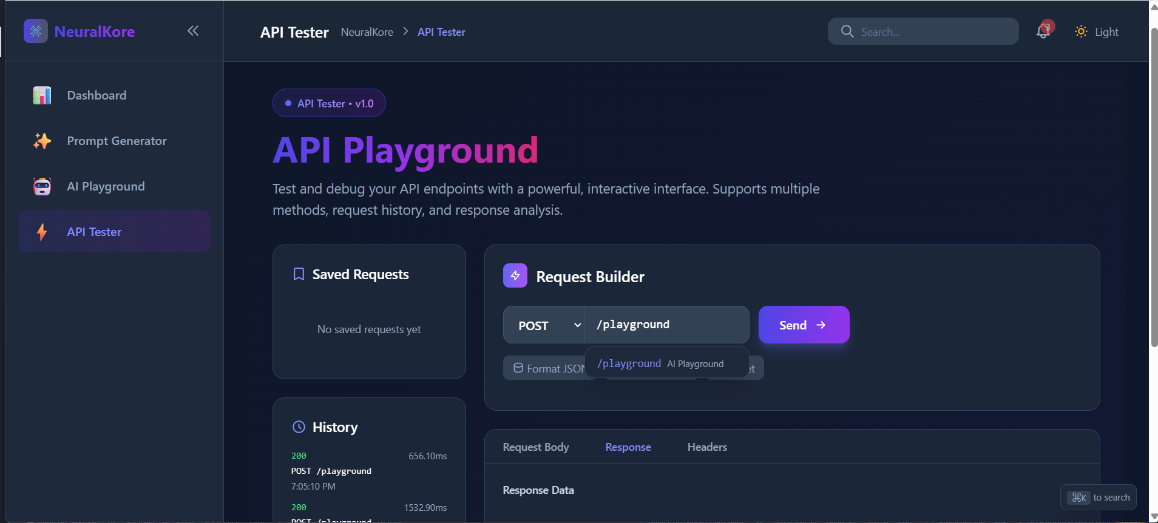The height and width of the screenshot is (523, 1158).
Task: Click the Saved Requests bookmark icon
Action: click(x=299, y=274)
